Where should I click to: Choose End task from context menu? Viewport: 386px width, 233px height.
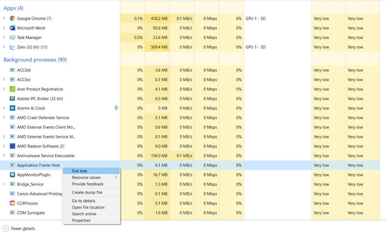tap(91, 171)
